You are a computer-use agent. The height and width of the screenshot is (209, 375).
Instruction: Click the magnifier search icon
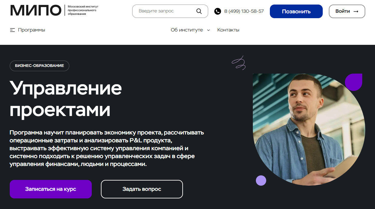click(x=199, y=11)
